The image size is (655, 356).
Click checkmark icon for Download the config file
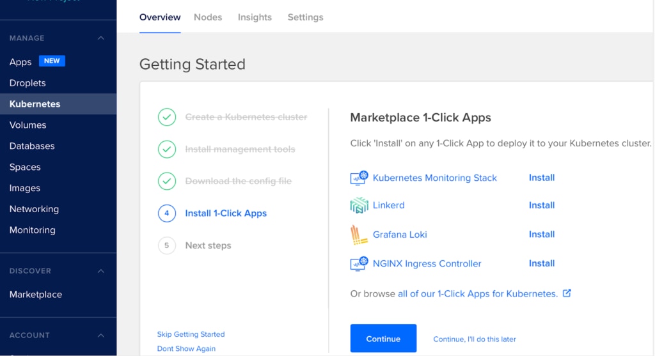click(167, 181)
